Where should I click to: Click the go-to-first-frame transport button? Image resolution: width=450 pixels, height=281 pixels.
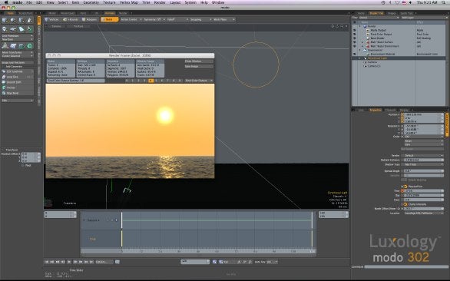[47, 262]
